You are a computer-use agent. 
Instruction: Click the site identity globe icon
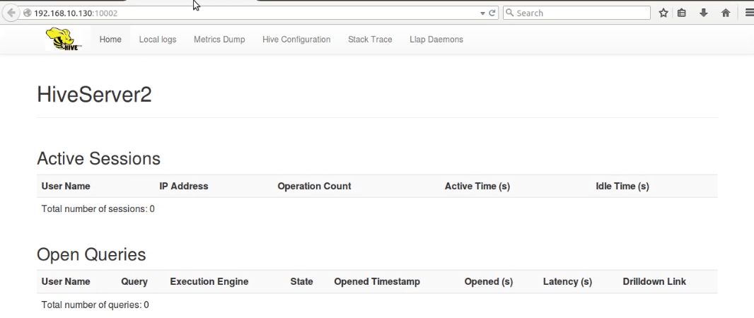27,13
